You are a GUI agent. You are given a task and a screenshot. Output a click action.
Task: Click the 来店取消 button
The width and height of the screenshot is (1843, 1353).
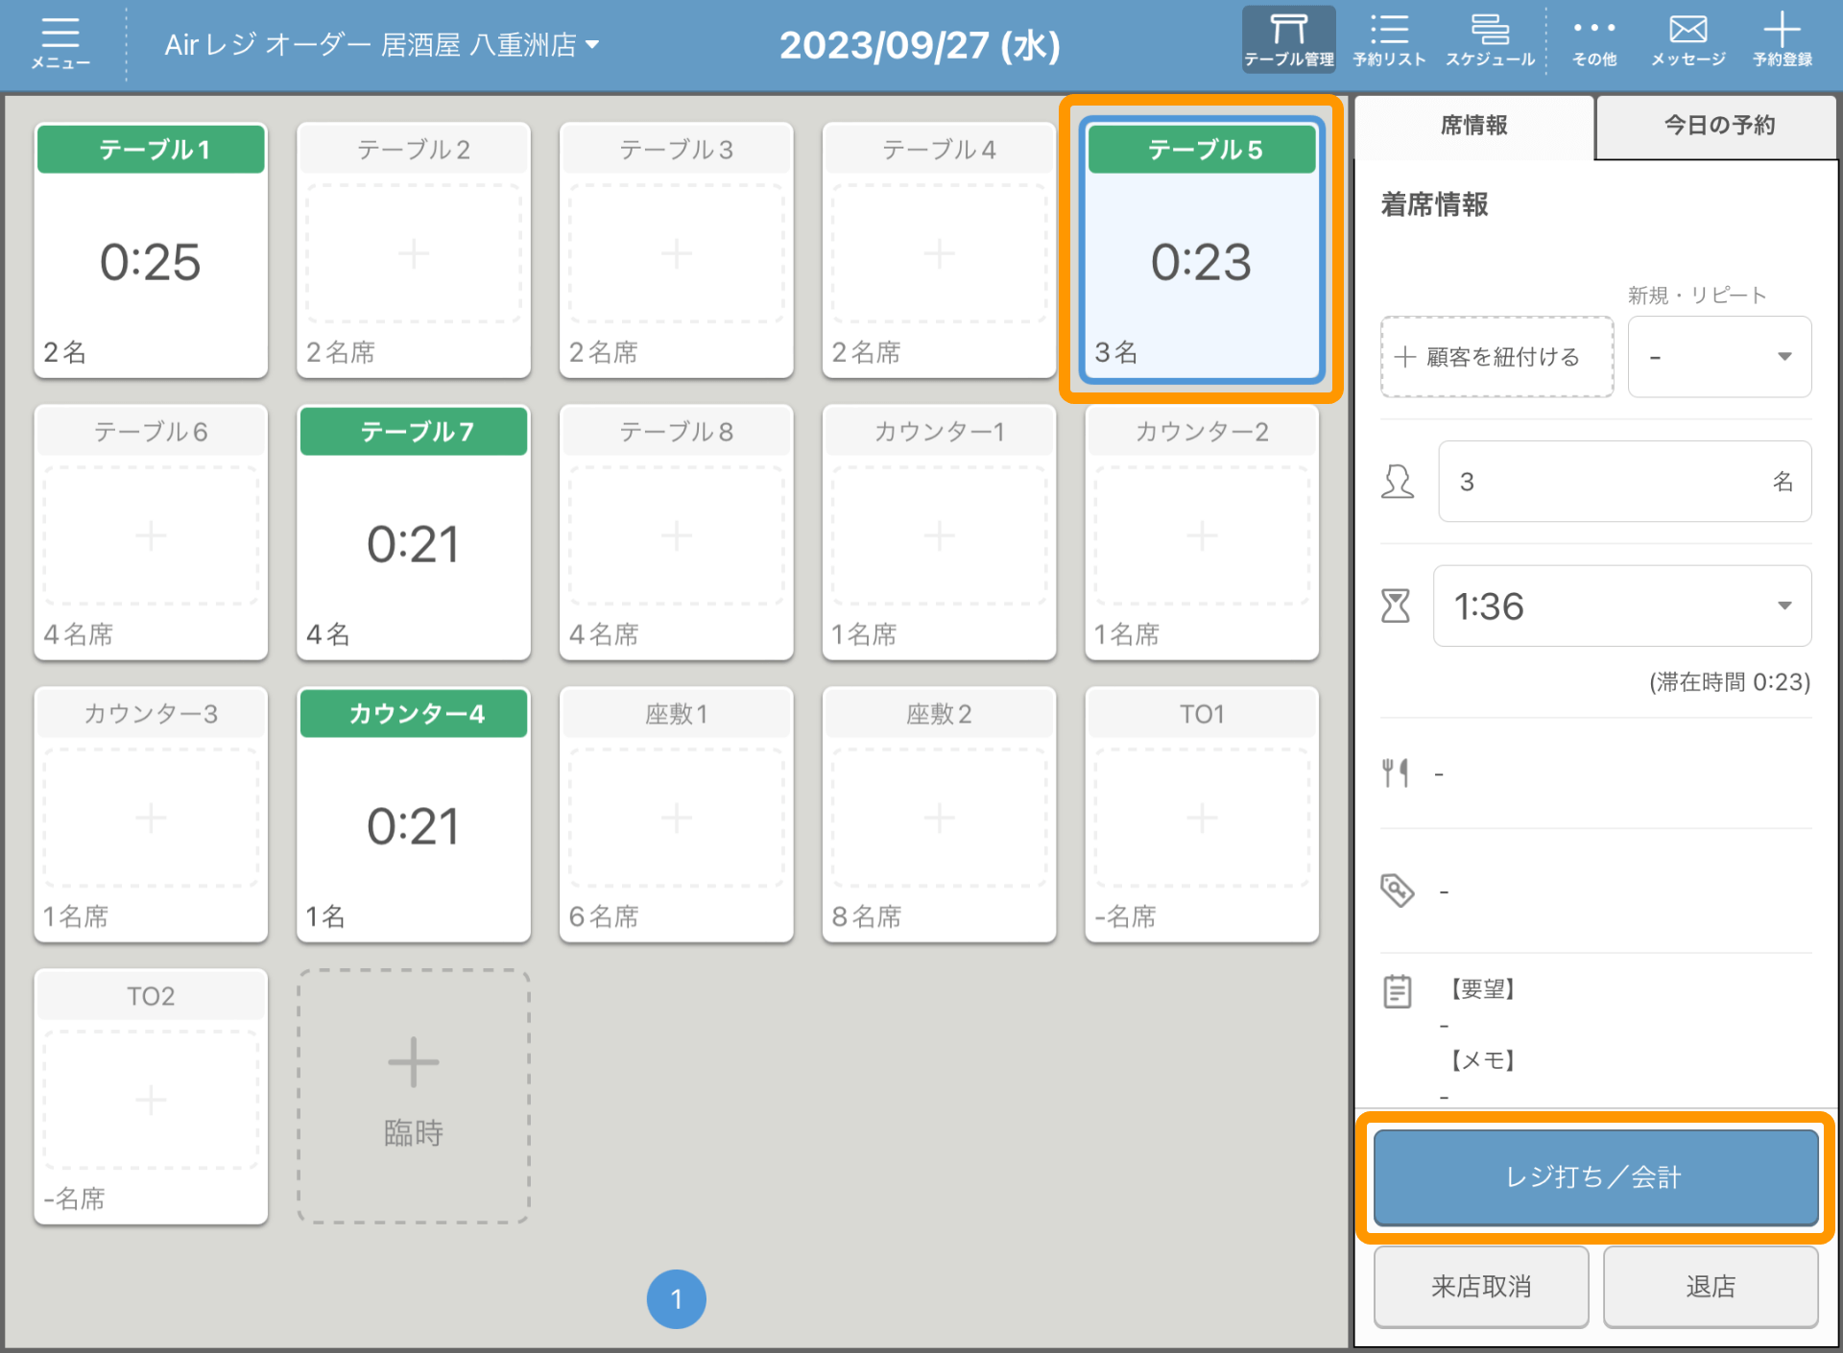pyautogui.click(x=1480, y=1286)
